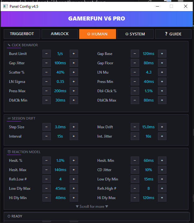Increase the Gap Jitter setting
194x223 pixels.
tap(74, 63)
